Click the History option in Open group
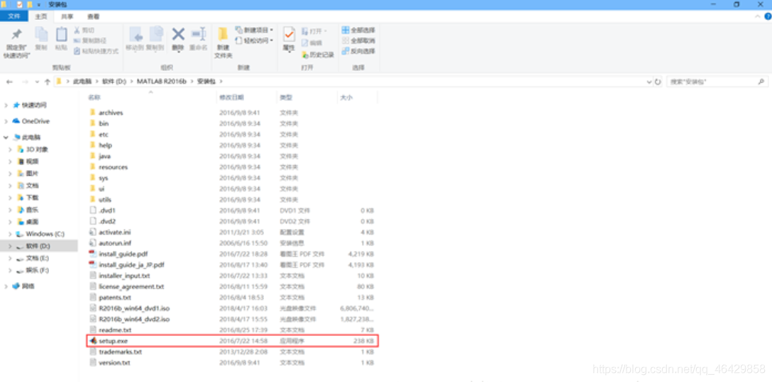Screen dimensions: 772x382 (x=318, y=54)
